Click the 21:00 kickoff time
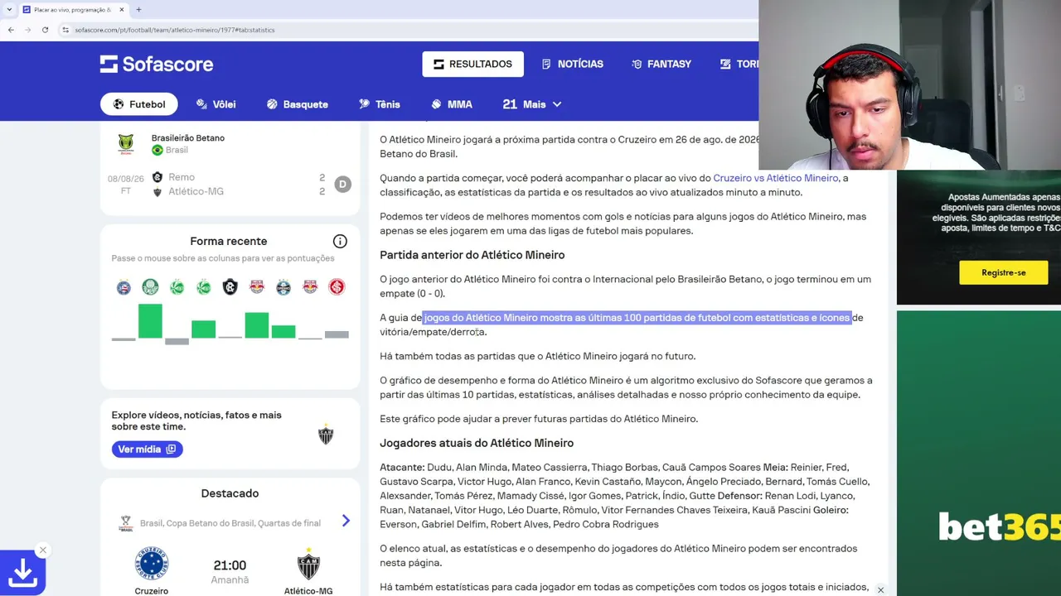Screen dimensions: 1061x596 (x=230, y=565)
